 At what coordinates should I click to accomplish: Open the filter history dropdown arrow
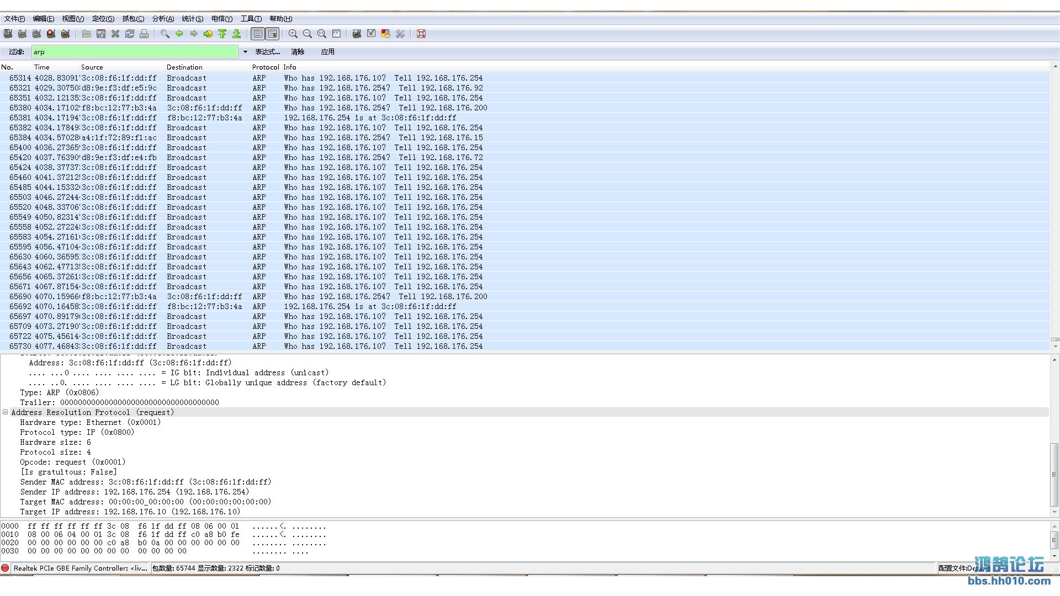click(x=245, y=52)
